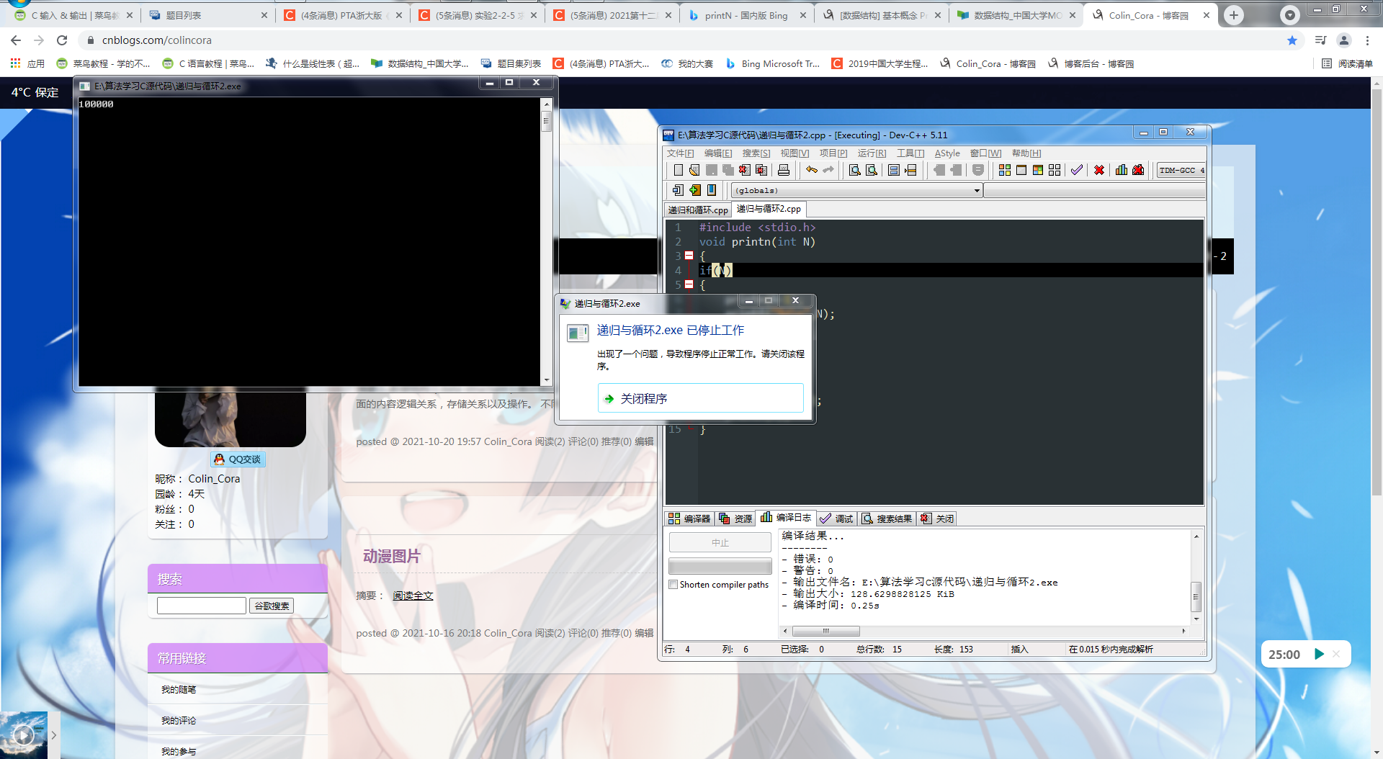Open the 工具[T] menu in Dev-C++
Viewport: 1383px width, 759px height.
(910, 153)
